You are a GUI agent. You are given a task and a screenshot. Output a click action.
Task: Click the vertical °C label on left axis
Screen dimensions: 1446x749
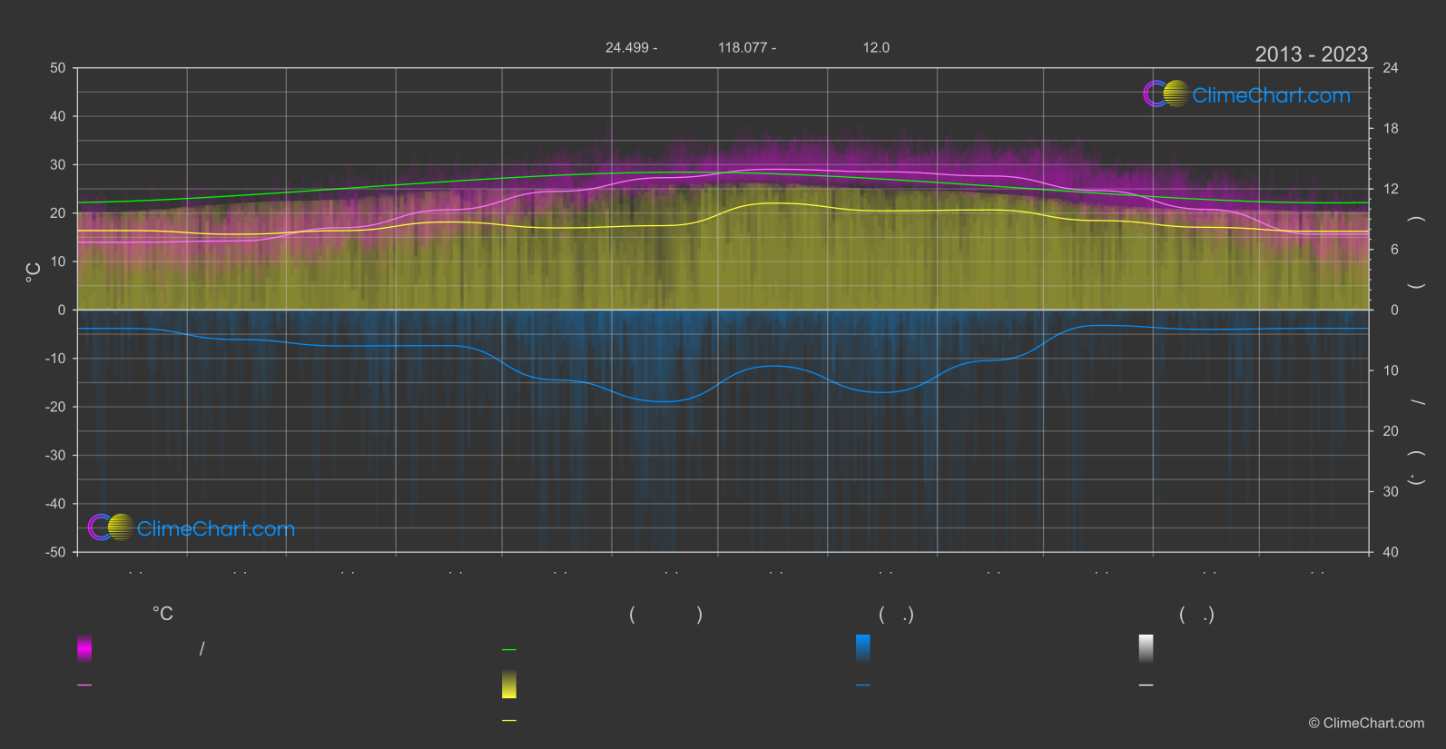coord(34,272)
